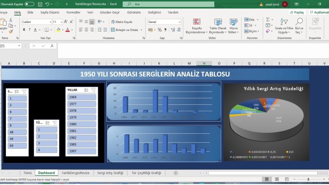Viewport: 329px width, 185px height.
Task: Click the Ara search box
Action: 168,4
